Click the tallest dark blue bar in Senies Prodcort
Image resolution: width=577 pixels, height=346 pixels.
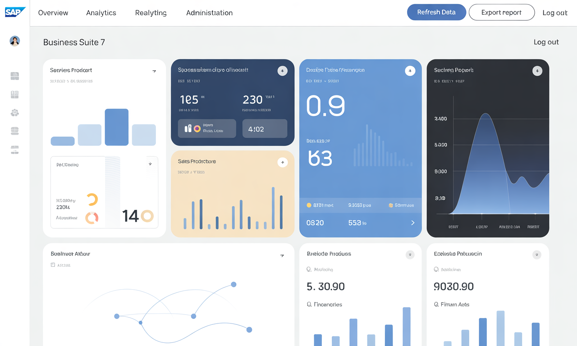(x=117, y=127)
